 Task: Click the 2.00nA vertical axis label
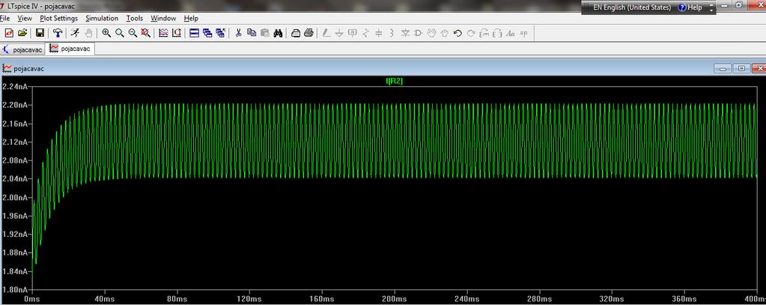coord(13,197)
